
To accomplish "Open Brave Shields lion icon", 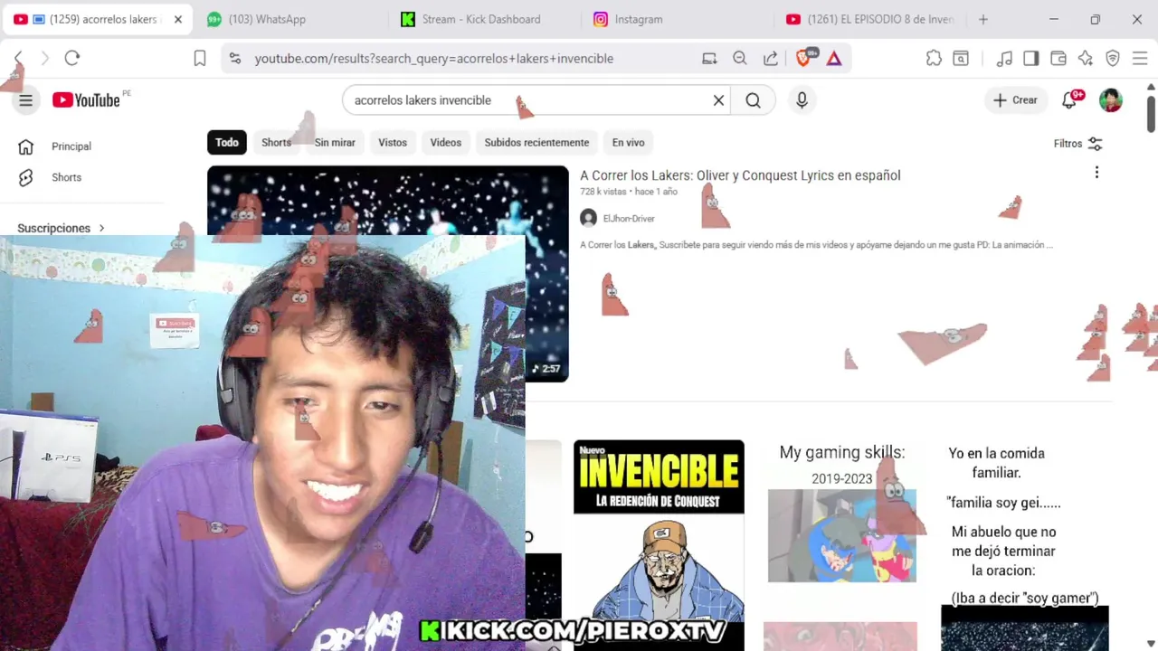I will (x=803, y=59).
